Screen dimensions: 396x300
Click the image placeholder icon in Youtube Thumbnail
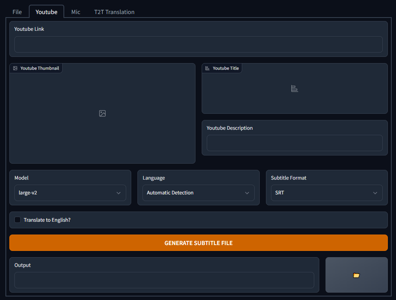point(102,113)
